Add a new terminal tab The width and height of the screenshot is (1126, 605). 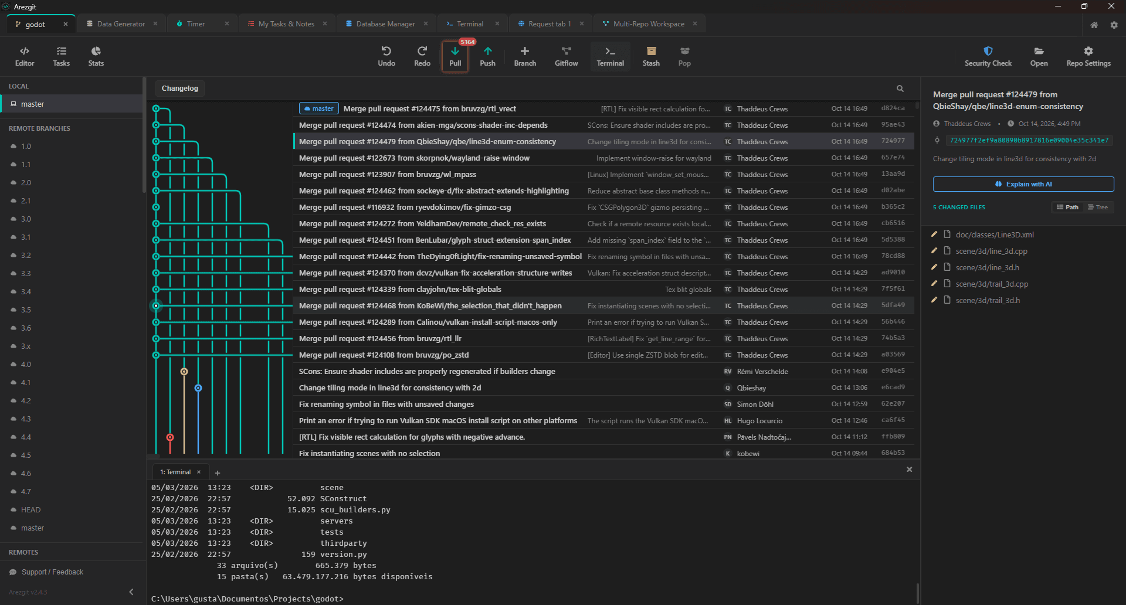[x=218, y=473]
